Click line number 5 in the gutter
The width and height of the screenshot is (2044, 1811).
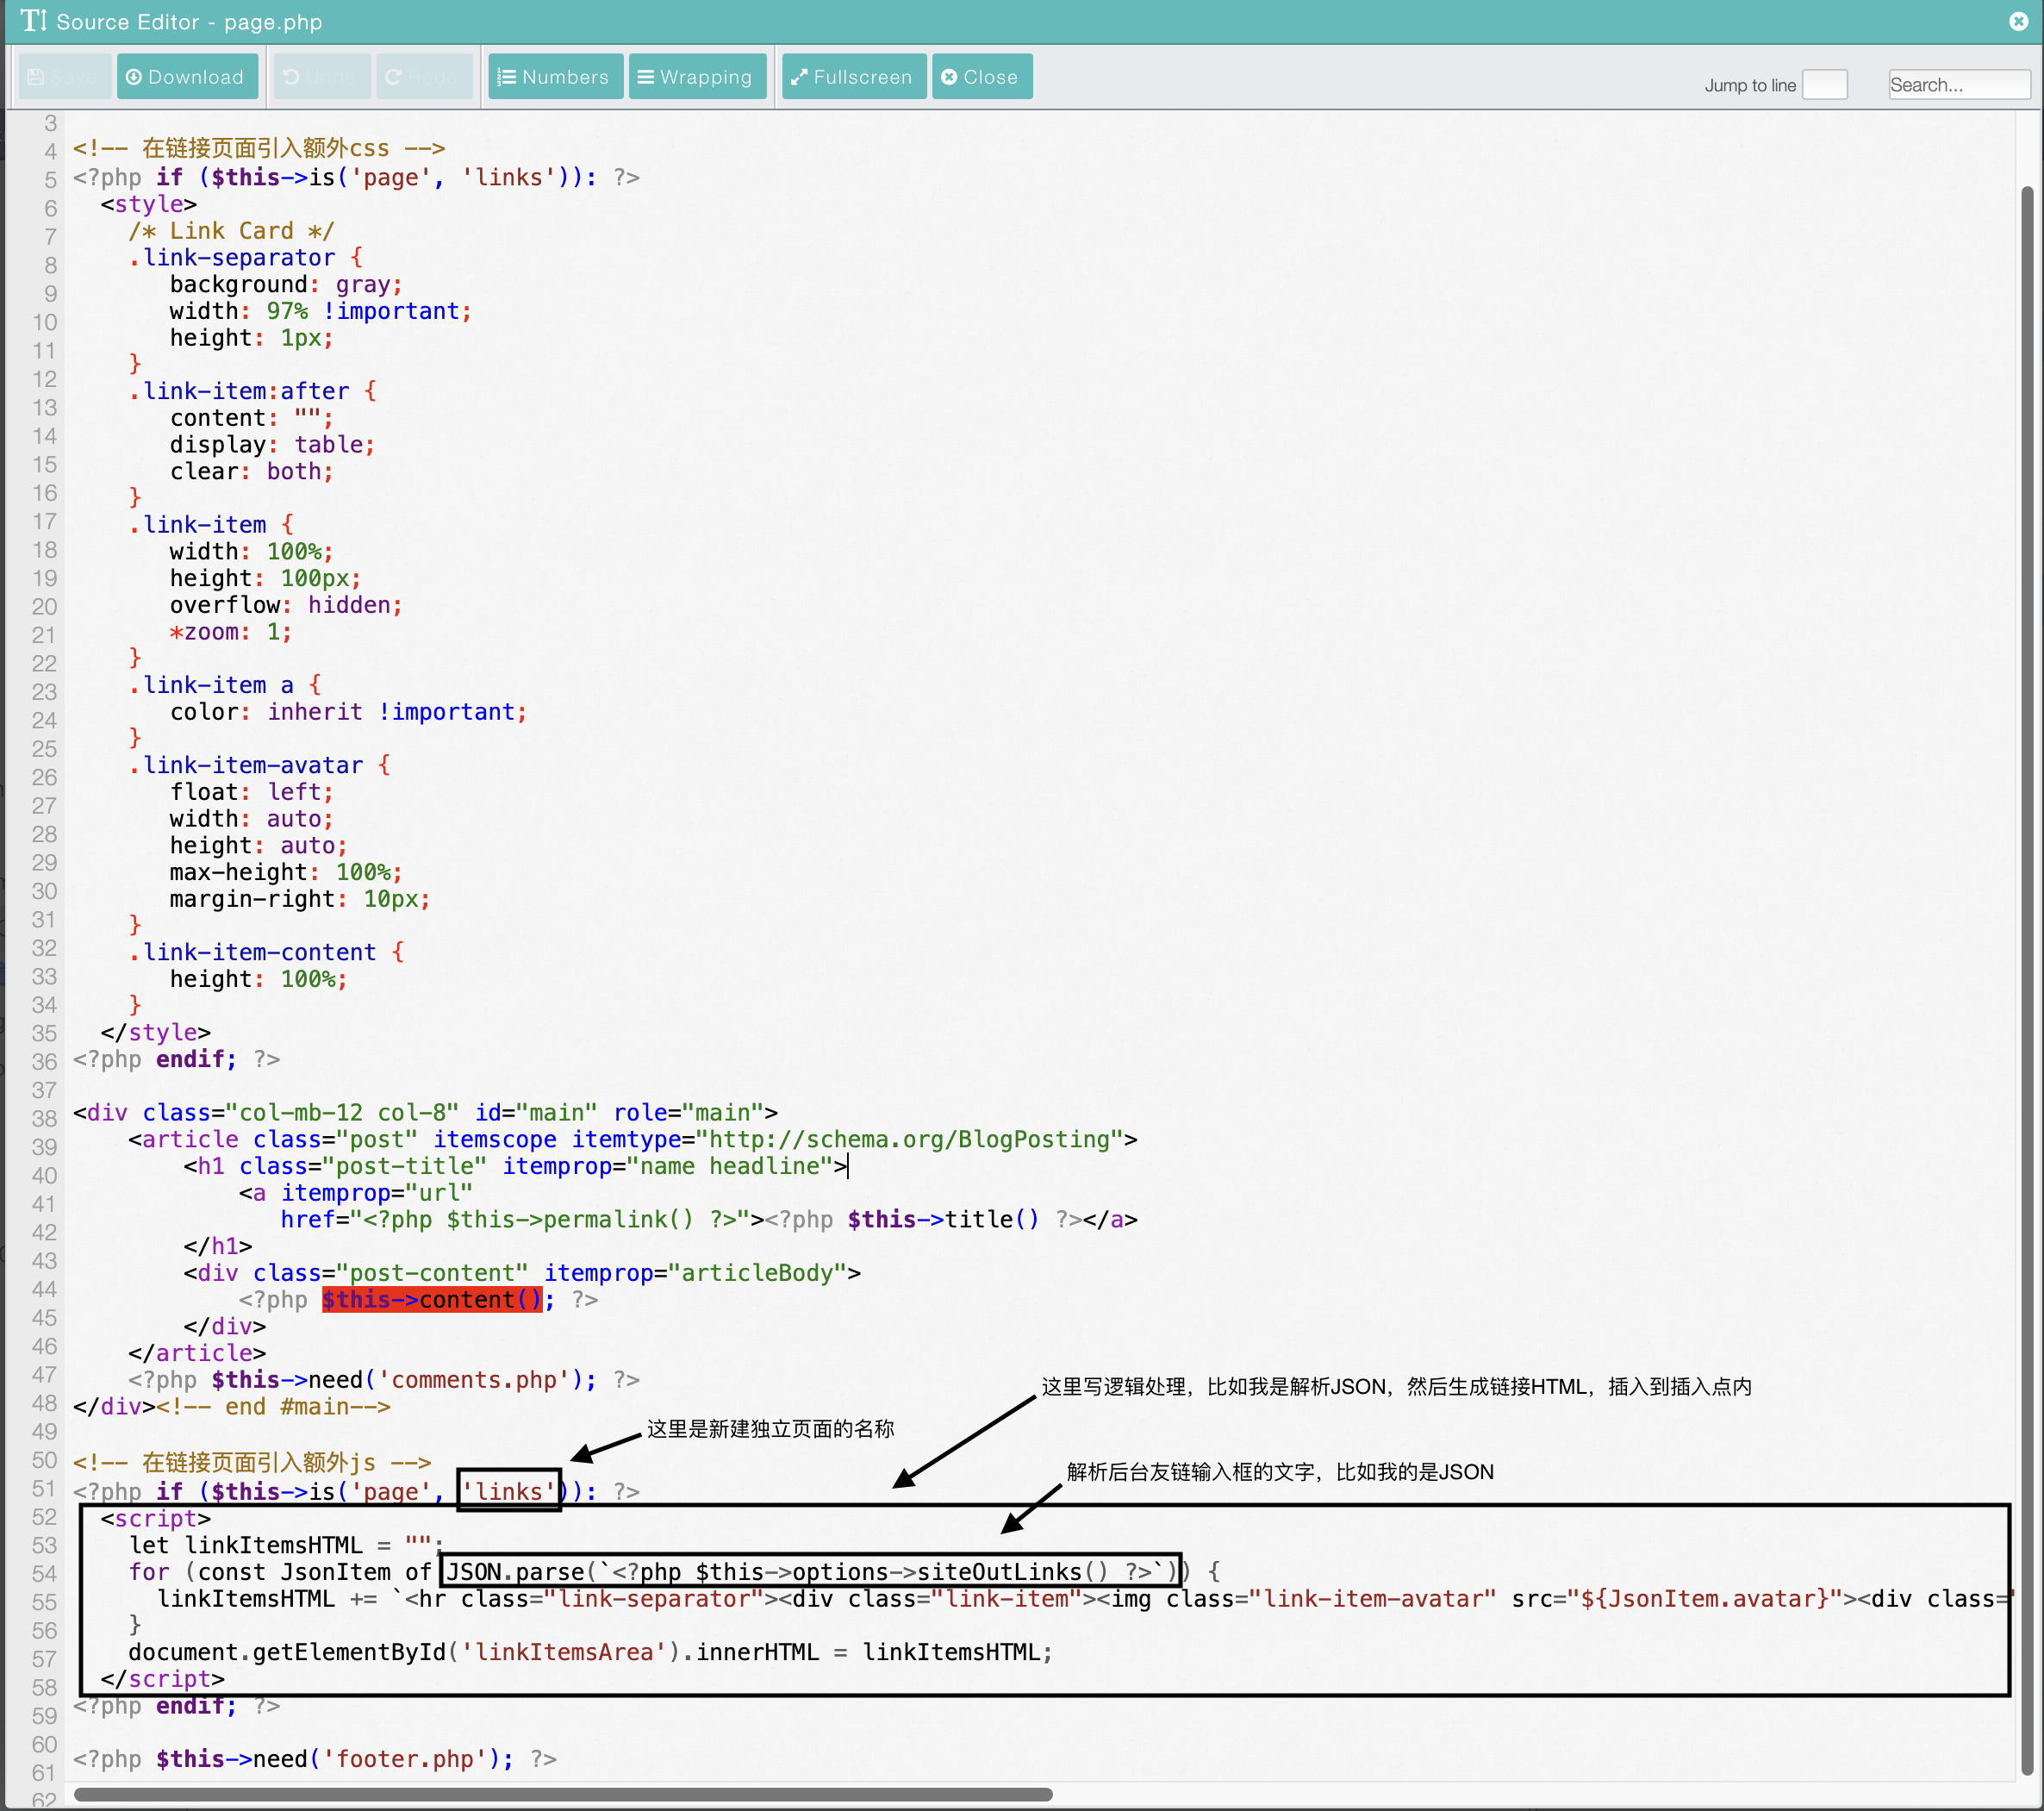(x=50, y=180)
